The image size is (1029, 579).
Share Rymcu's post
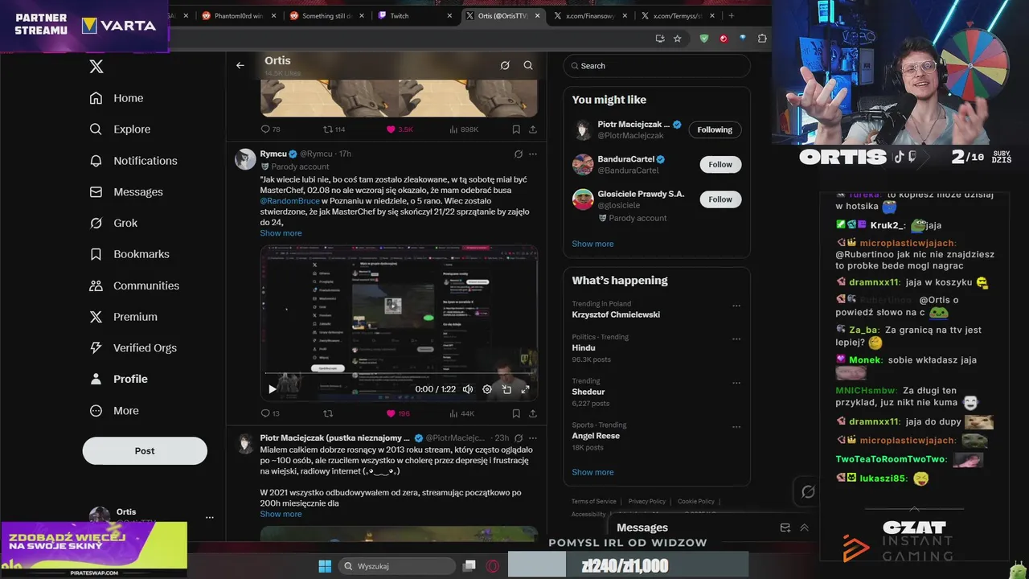pos(532,413)
